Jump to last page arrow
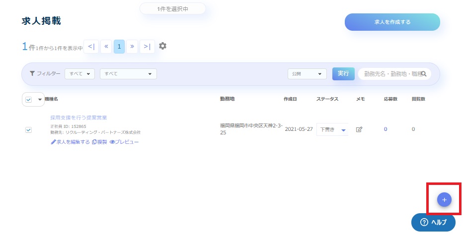The height and width of the screenshot is (235, 463). [x=147, y=47]
